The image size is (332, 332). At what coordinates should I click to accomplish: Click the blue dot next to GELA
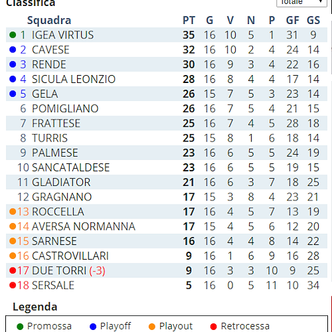click(13, 94)
